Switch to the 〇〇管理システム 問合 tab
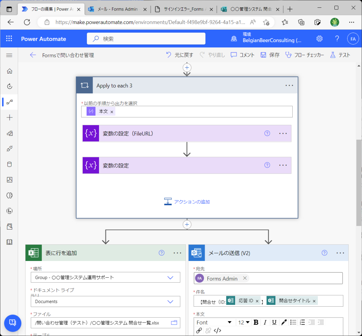 tap(250, 9)
